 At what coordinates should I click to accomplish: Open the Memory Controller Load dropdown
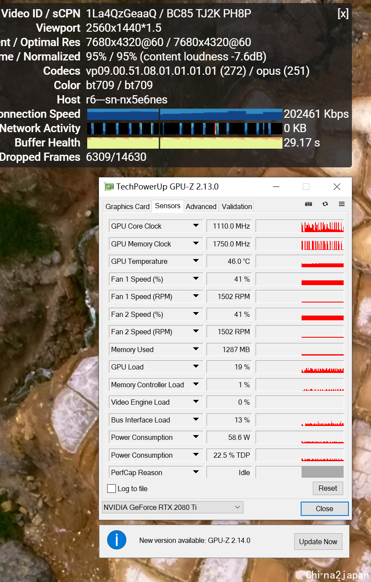(x=196, y=385)
